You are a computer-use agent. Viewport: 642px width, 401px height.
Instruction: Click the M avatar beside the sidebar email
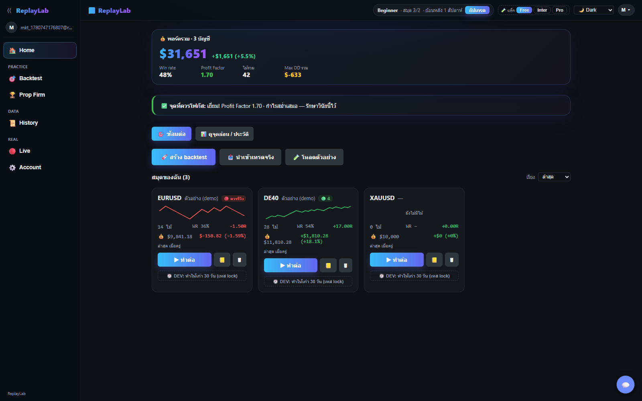(x=11, y=28)
